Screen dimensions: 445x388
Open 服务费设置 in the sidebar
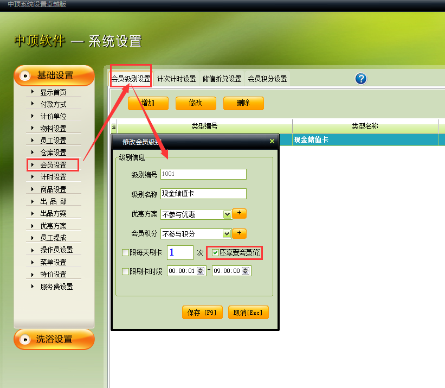tap(56, 287)
